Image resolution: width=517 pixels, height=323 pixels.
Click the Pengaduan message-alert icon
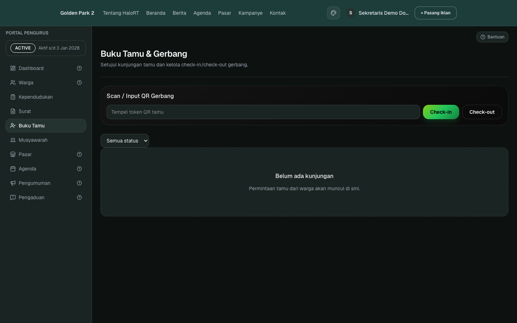click(13, 197)
